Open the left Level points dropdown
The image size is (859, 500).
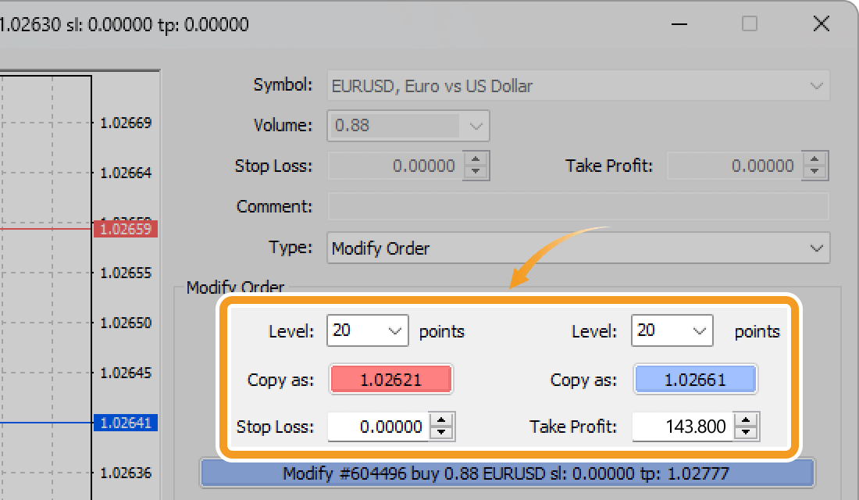[x=395, y=330]
